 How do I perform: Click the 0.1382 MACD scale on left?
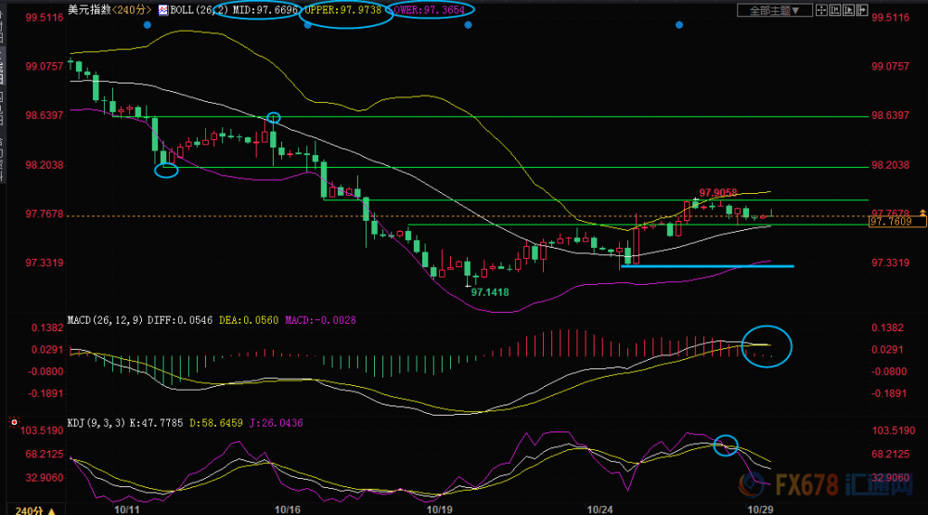47,328
